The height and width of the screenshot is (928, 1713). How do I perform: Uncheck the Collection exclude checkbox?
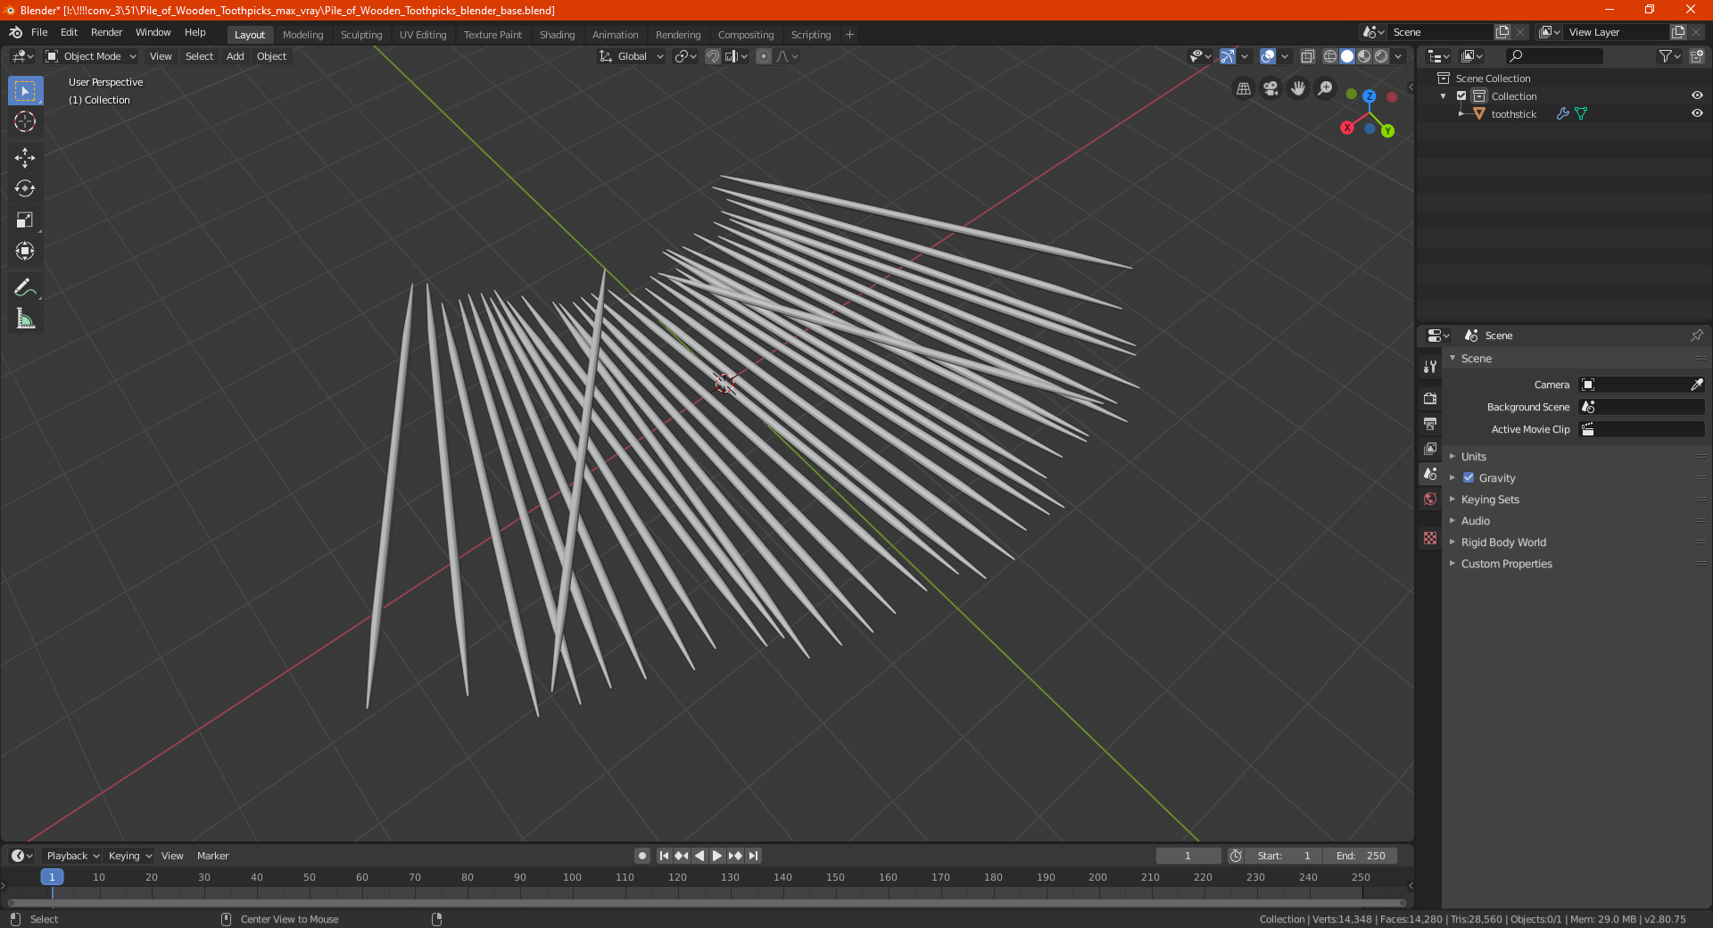point(1461,96)
